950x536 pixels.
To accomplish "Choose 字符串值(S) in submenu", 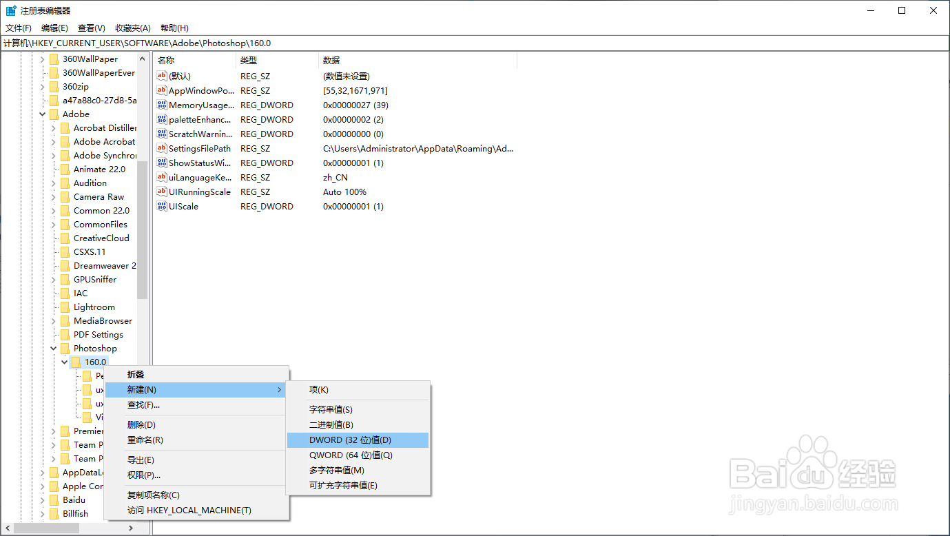I will click(358, 410).
